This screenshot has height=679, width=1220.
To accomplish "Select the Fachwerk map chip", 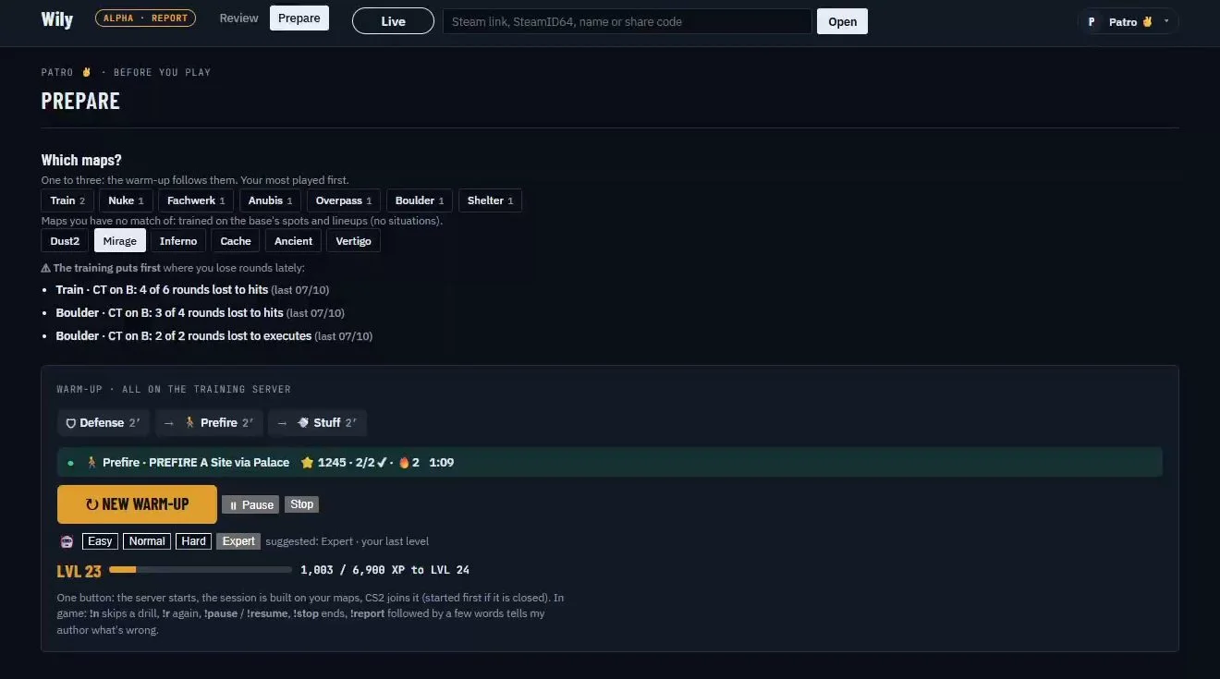I will tap(196, 200).
